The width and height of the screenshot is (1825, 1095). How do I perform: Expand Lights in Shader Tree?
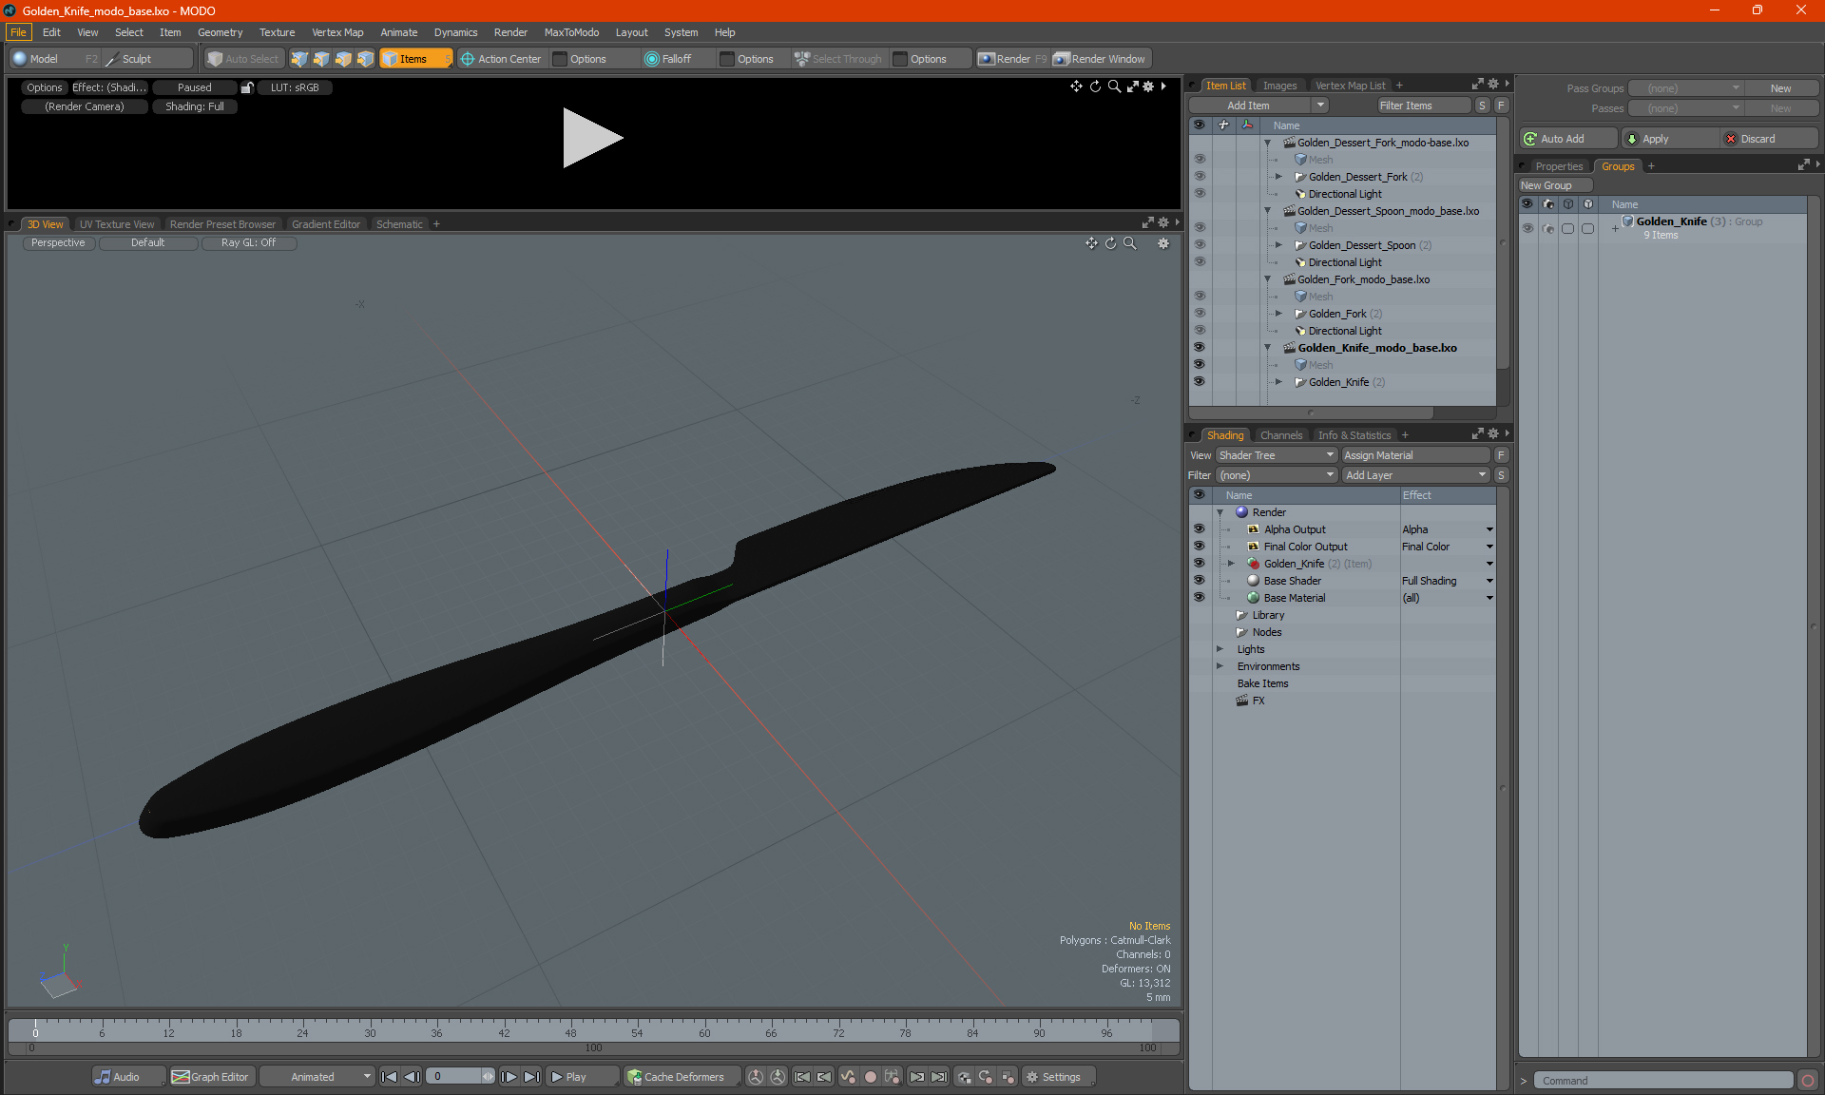1220,649
